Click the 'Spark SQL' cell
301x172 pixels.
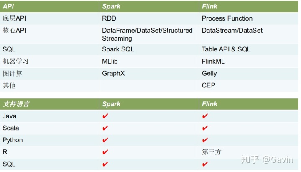(x=118, y=49)
